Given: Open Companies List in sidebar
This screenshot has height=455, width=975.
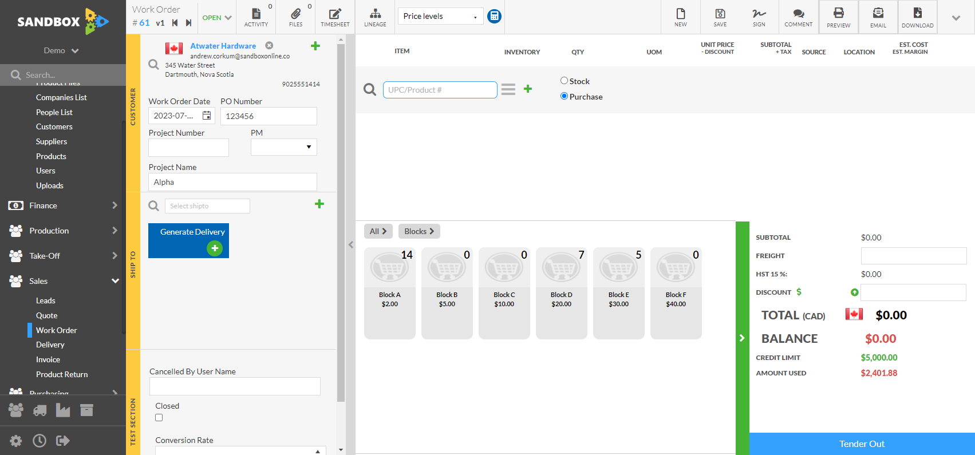Looking at the screenshot, I should click(x=61, y=97).
